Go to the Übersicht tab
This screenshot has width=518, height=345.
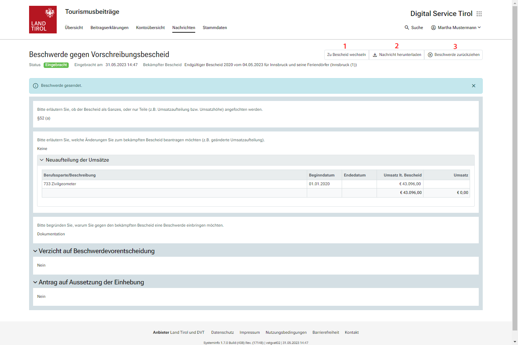pyautogui.click(x=74, y=28)
